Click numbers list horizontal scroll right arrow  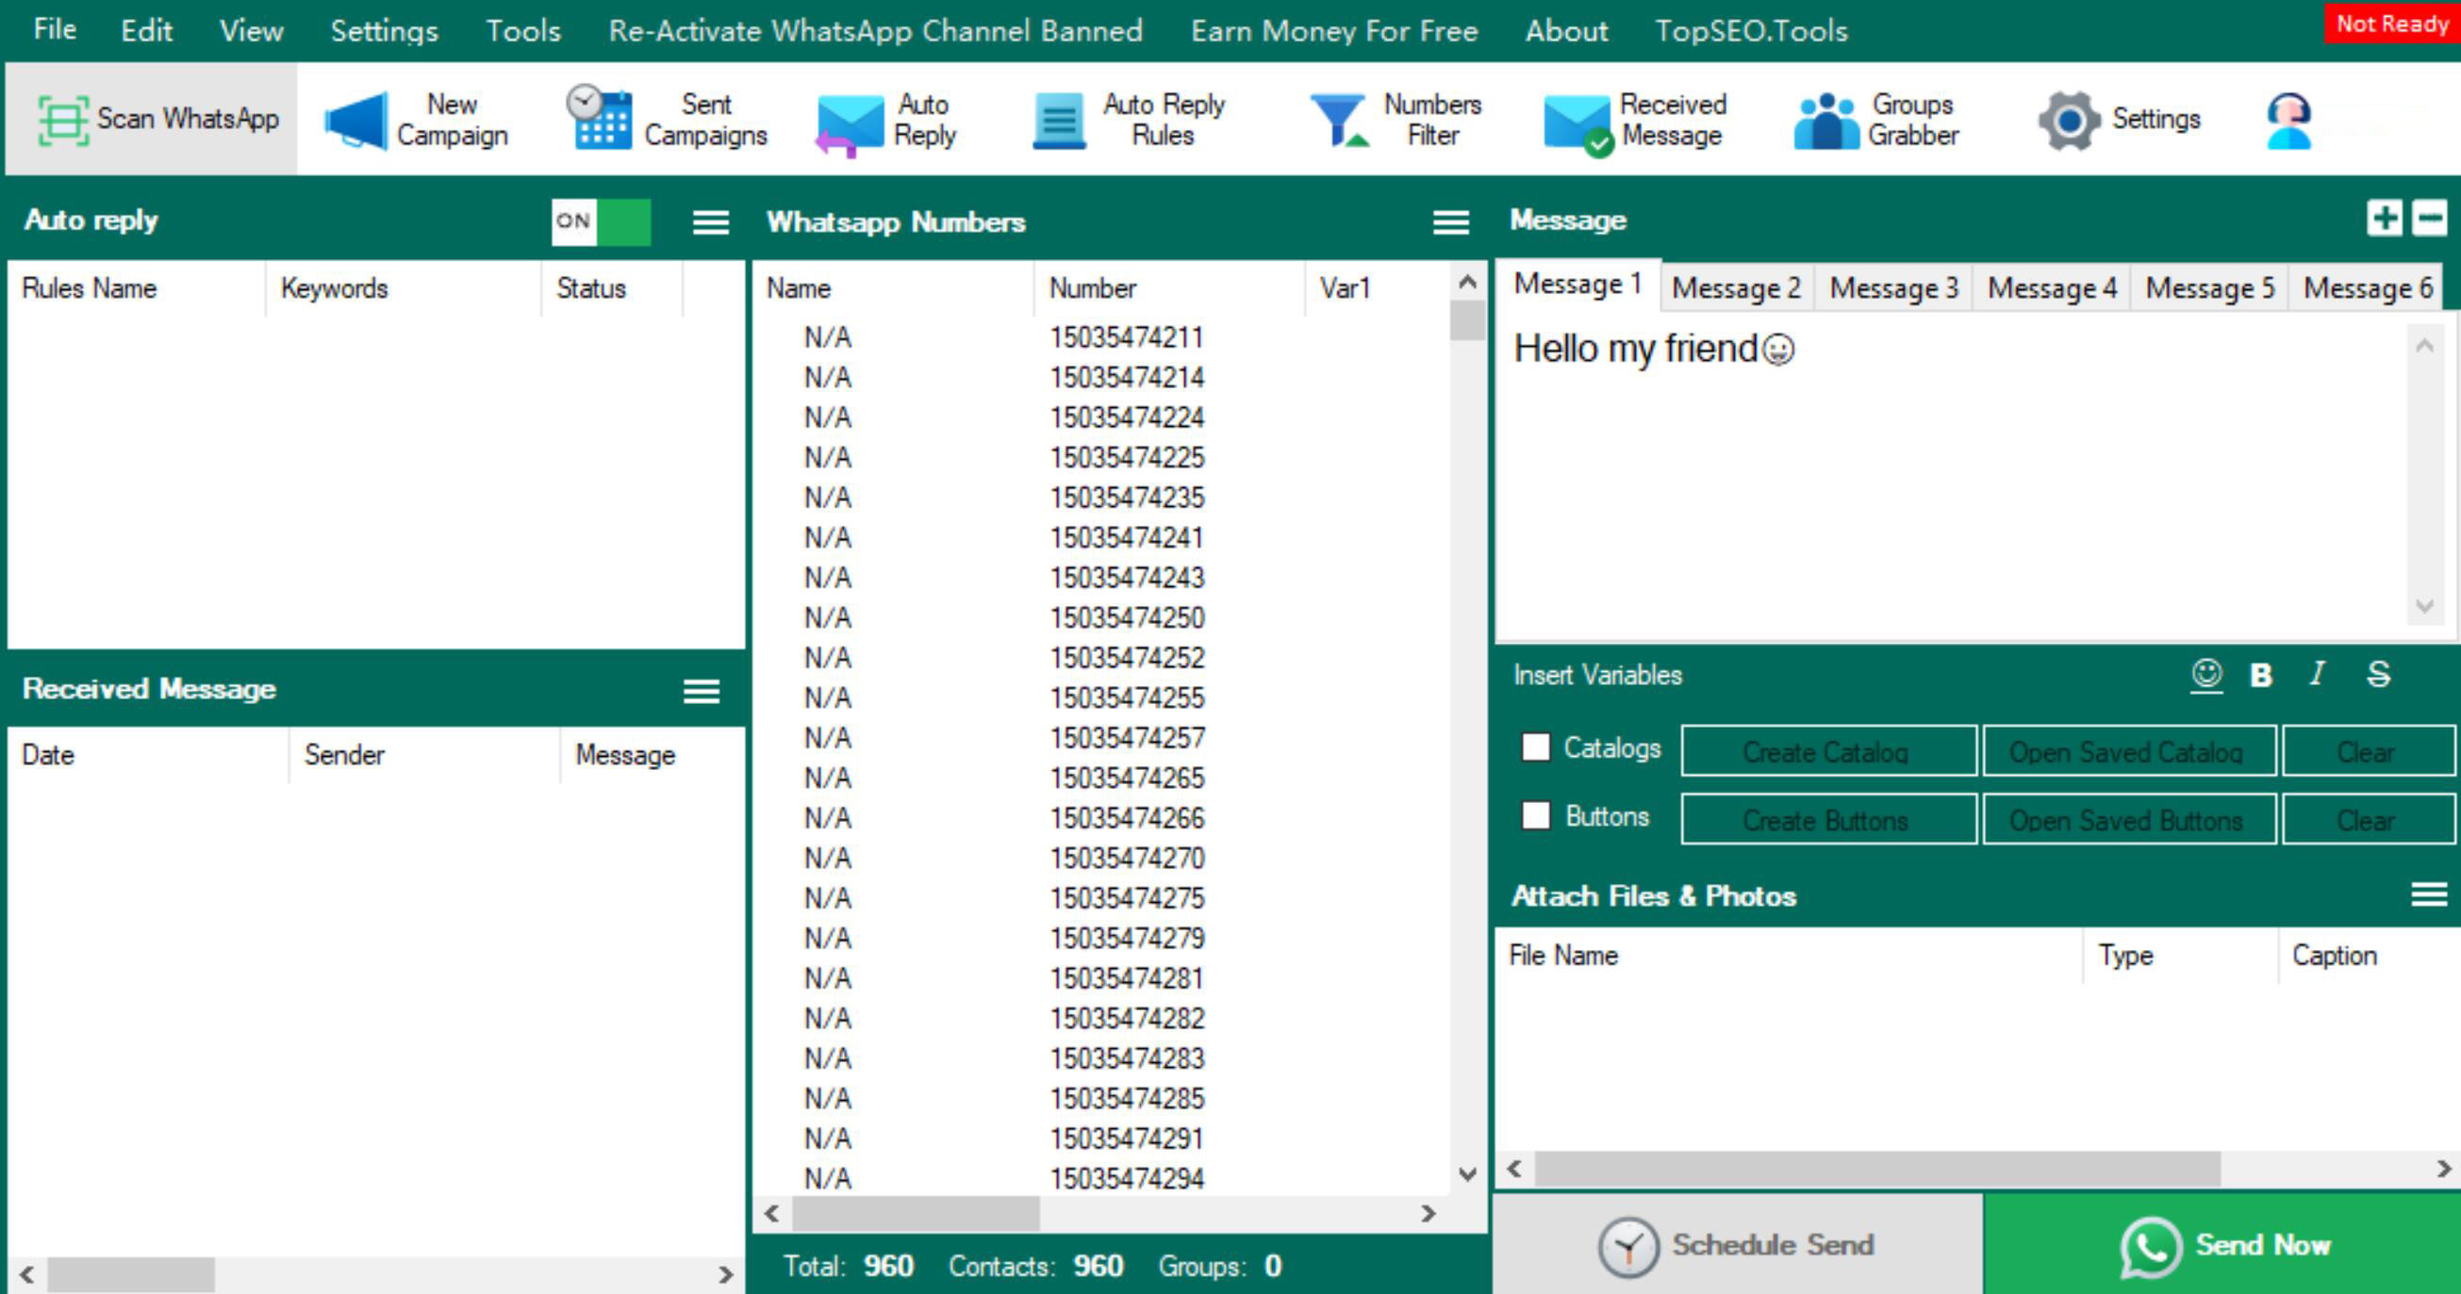[1429, 1213]
